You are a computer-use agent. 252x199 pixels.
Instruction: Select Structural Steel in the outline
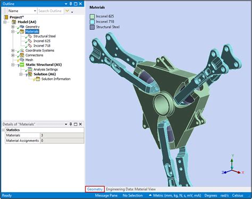(x=45, y=36)
